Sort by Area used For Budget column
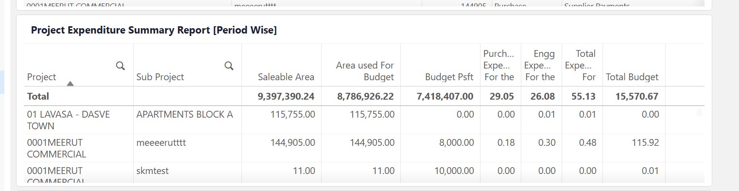 click(365, 71)
